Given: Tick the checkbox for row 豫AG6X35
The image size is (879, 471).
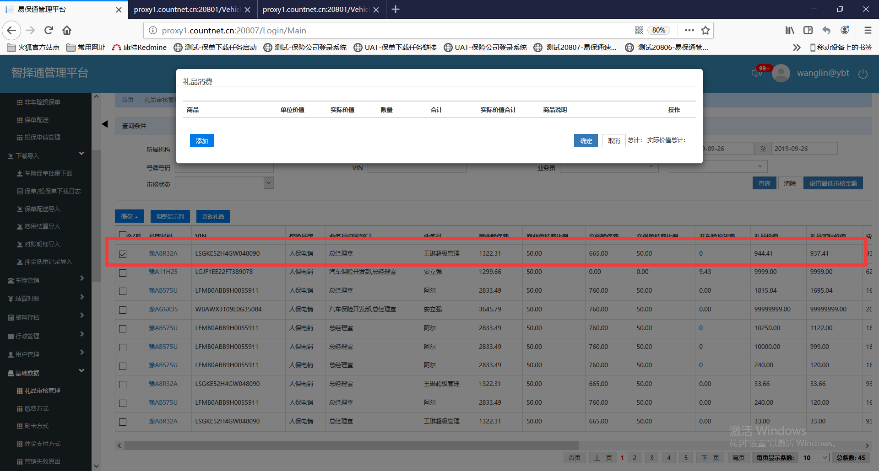Looking at the screenshot, I should click(x=123, y=310).
